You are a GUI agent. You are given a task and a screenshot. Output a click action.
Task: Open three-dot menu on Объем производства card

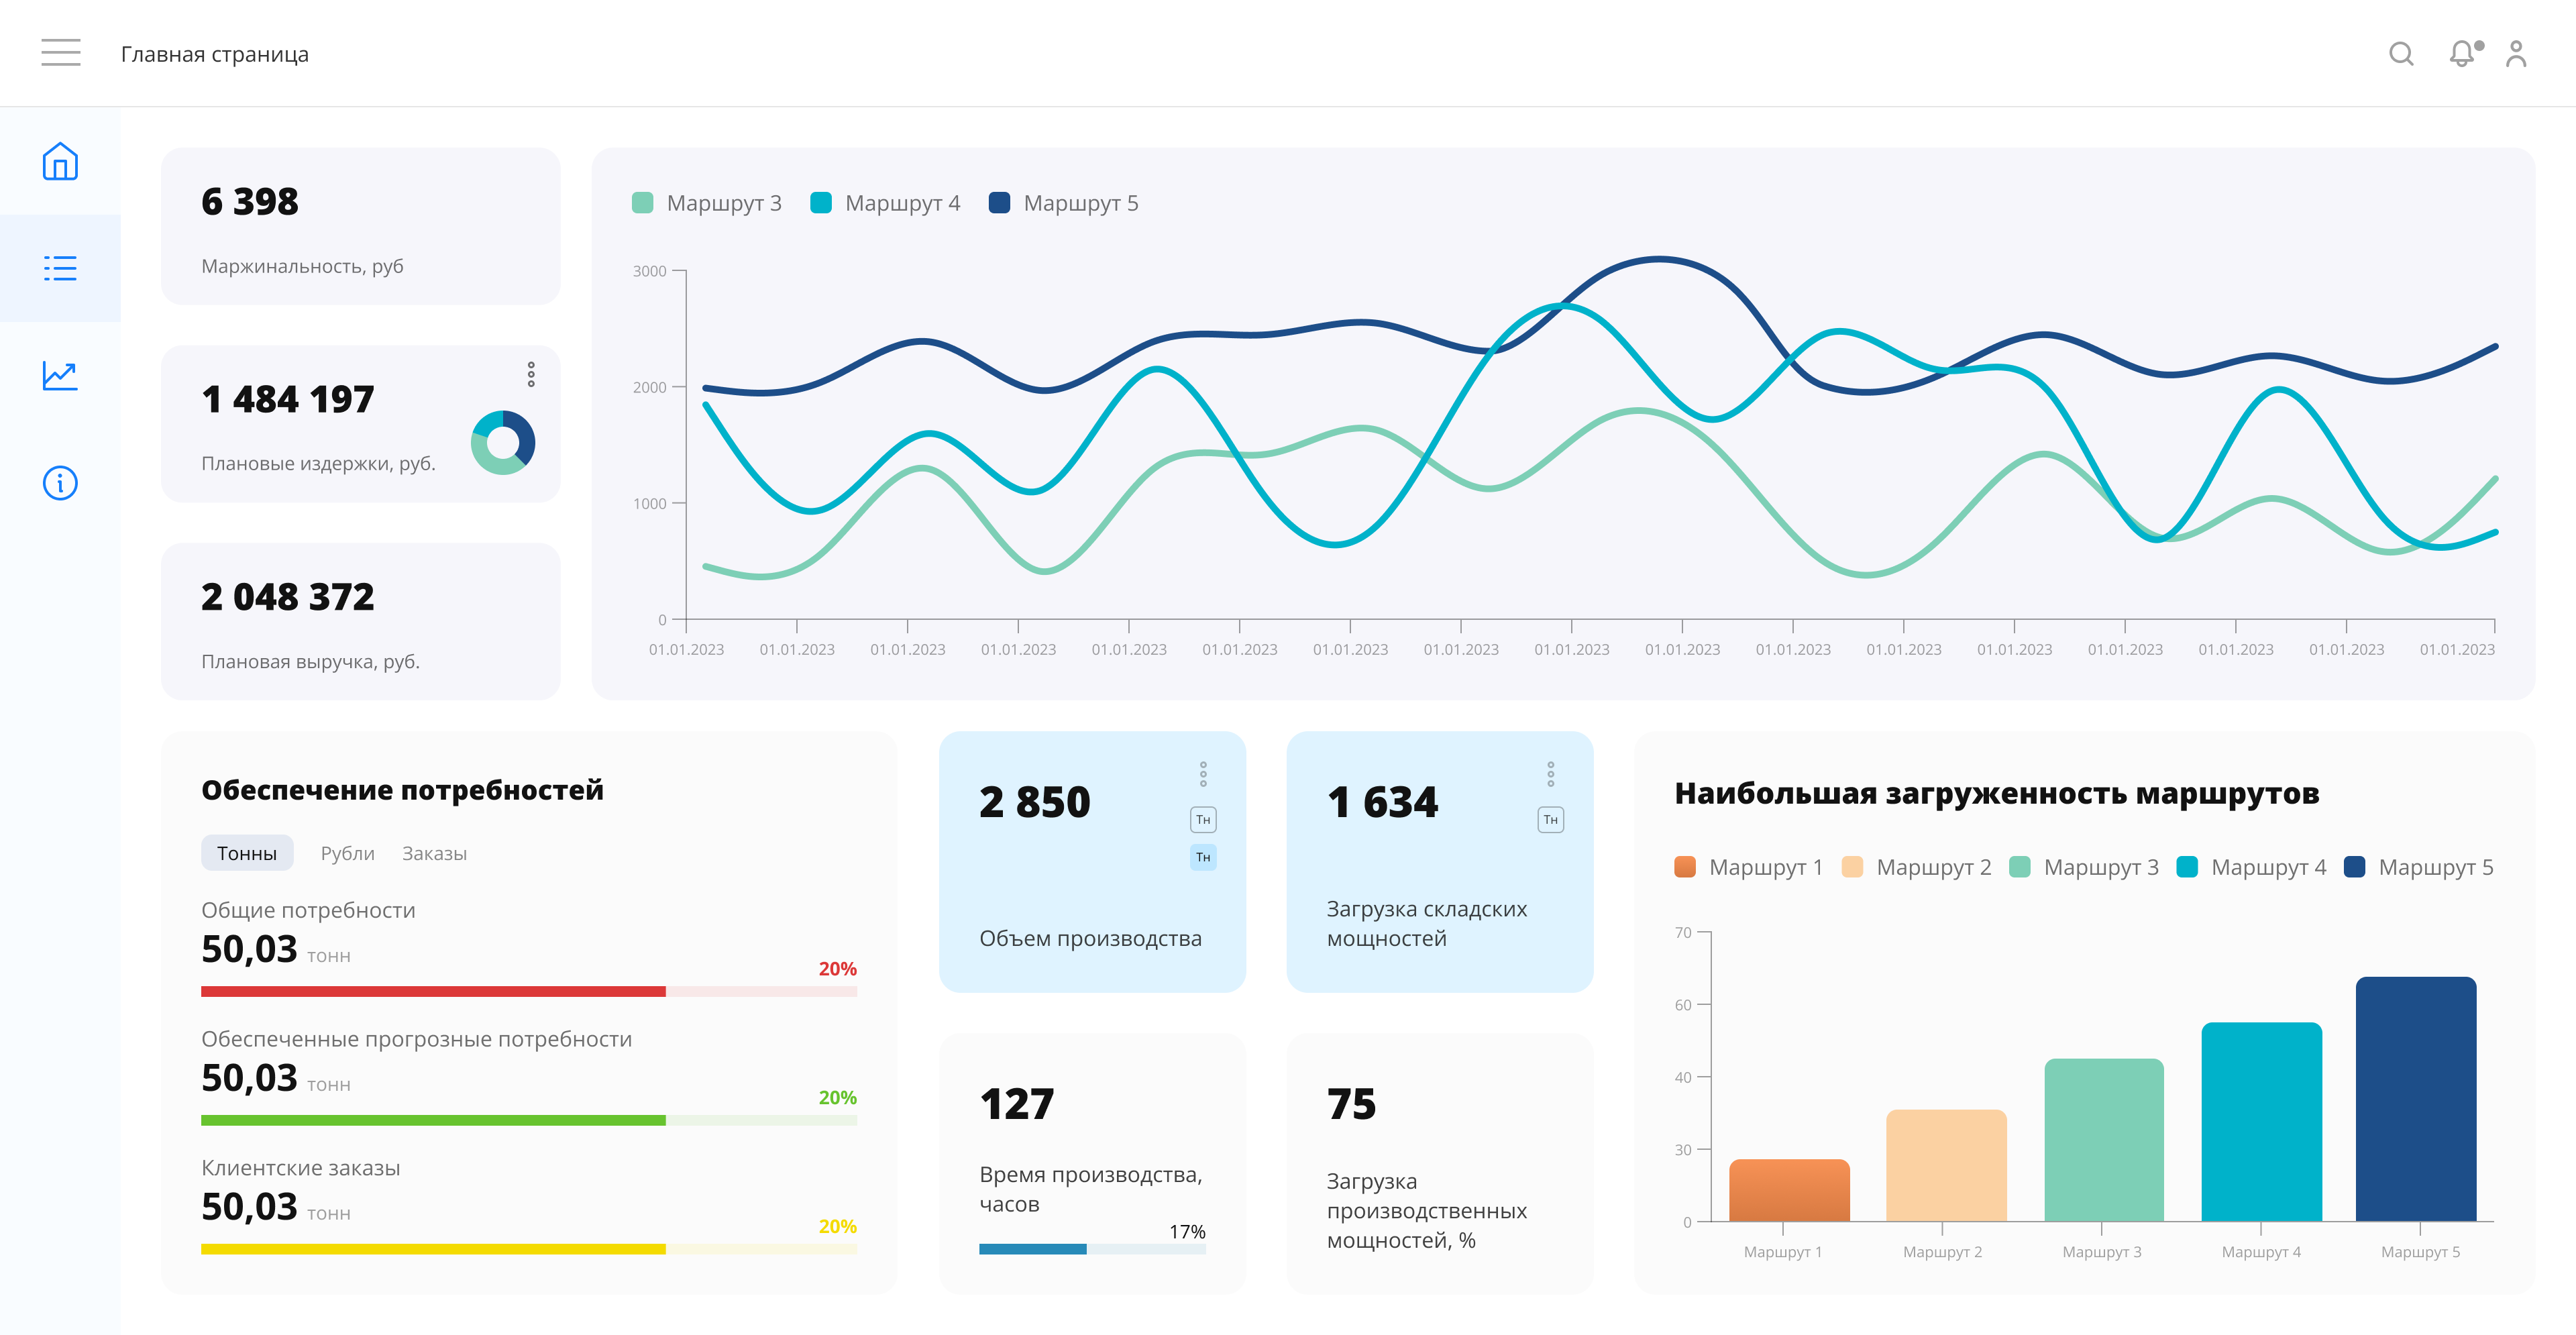click(1203, 773)
